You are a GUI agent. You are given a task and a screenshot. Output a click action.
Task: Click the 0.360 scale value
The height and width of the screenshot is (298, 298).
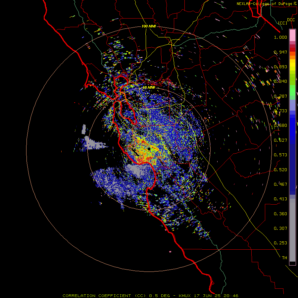(x=280, y=214)
